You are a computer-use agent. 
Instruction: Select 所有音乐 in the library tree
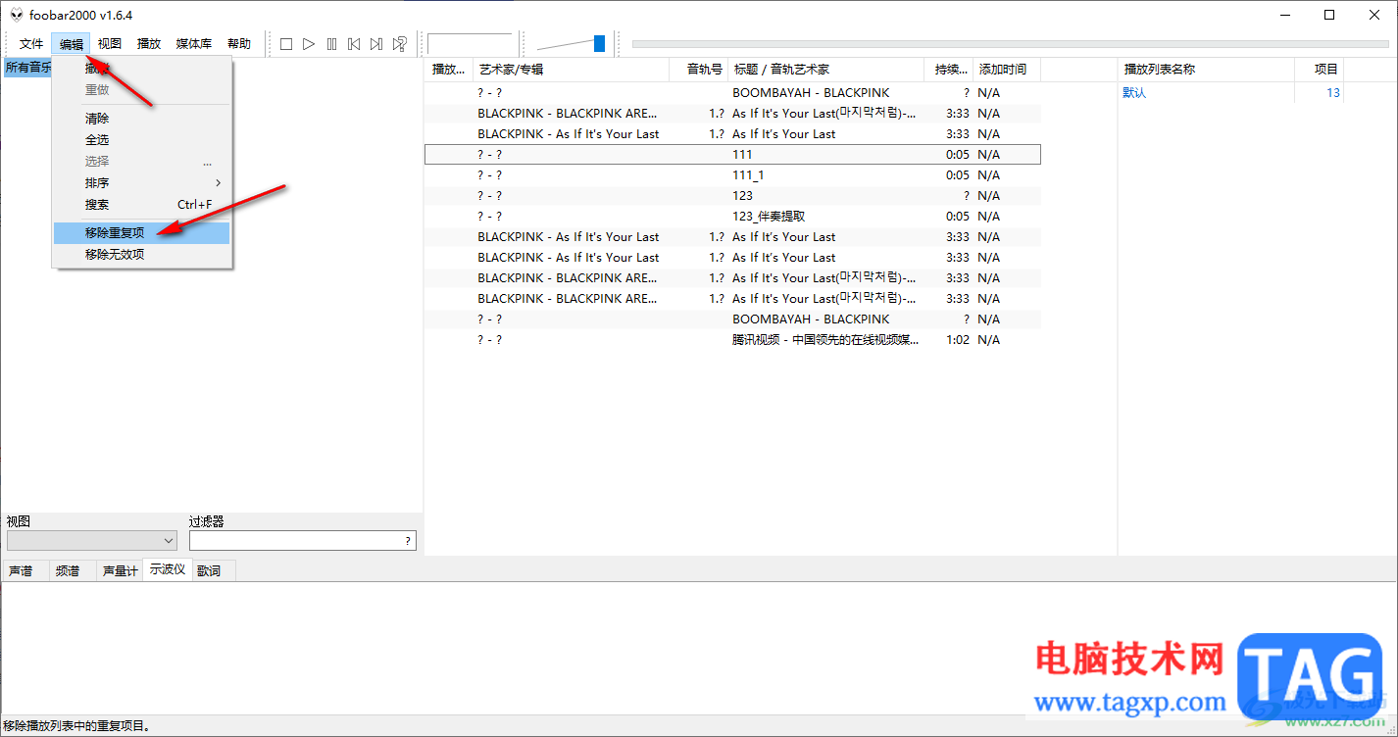pyautogui.click(x=27, y=68)
